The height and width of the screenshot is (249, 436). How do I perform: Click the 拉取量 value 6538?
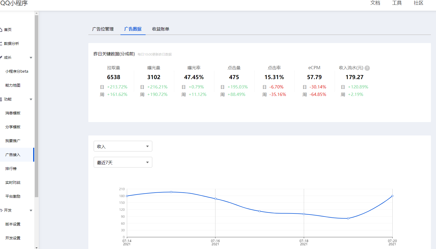(113, 77)
